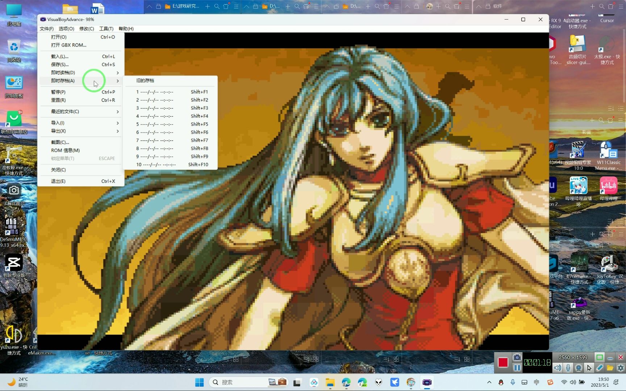Save state to slot 5 (Shift+F5)
This screenshot has width=626, height=391.
tap(170, 124)
